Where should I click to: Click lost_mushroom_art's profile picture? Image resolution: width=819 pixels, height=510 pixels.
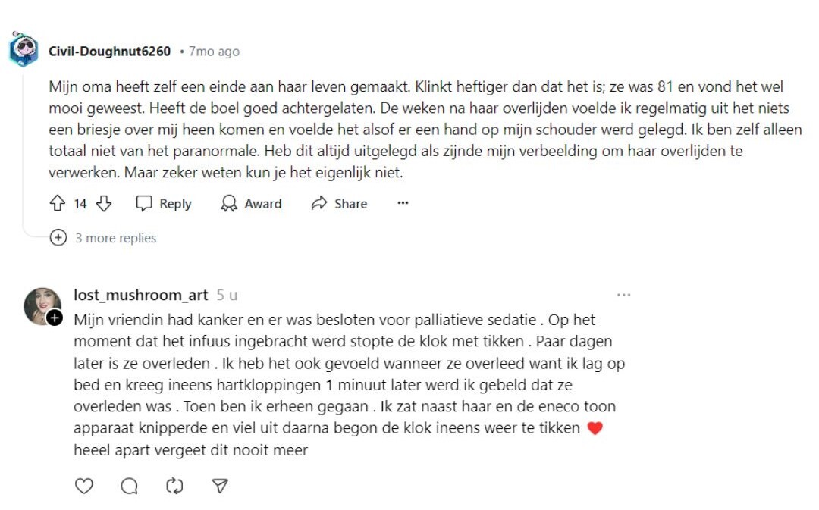(x=42, y=305)
